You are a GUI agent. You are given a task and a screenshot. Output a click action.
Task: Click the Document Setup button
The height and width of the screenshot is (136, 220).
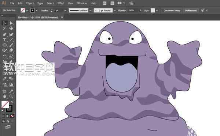coord(172,11)
